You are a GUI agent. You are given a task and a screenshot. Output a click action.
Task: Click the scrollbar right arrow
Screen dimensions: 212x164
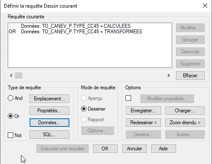point(169,75)
